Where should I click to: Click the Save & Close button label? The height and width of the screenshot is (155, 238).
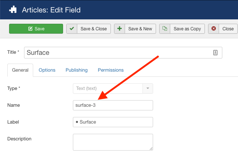click(x=94, y=29)
